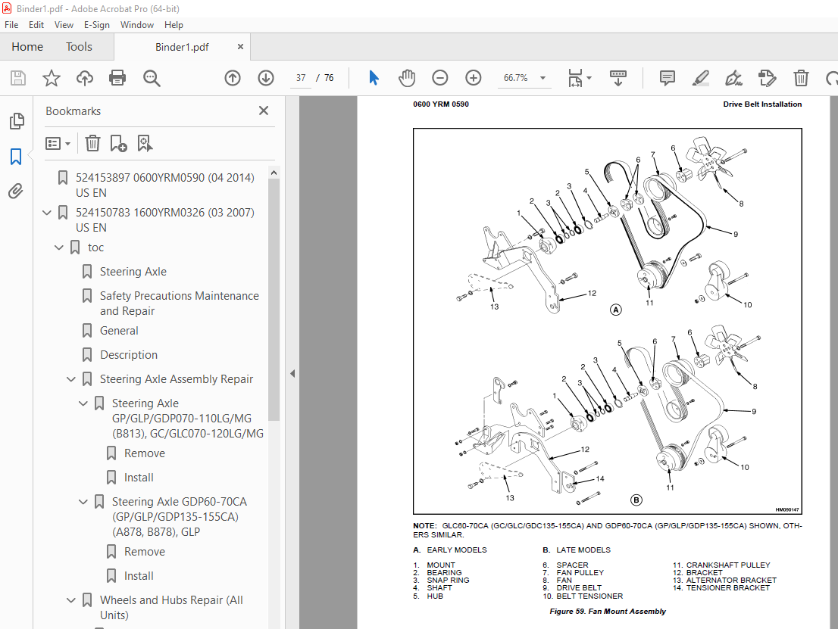
Task: Go to the previous page
Action: (233, 78)
